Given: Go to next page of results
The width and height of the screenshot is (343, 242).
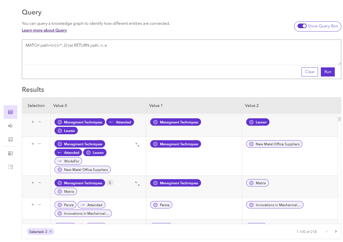Looking at the screenshot, I should pos(336,231).
